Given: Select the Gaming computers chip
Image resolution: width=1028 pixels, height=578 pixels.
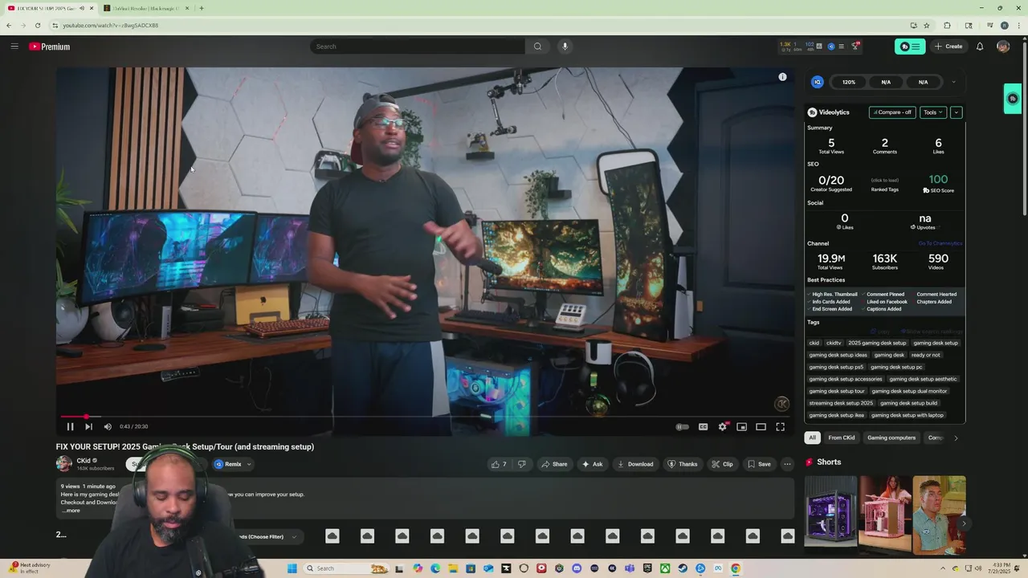Looking at the screenshot, I should (891, 438).
